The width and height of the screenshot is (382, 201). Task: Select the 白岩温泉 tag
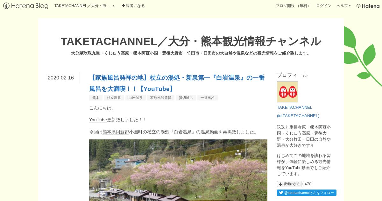point(136,98)
